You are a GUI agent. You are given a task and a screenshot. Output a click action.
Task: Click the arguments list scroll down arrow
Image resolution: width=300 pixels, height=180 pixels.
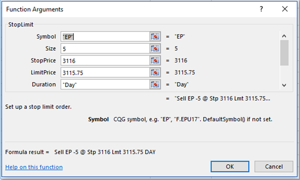pos(284,85)
